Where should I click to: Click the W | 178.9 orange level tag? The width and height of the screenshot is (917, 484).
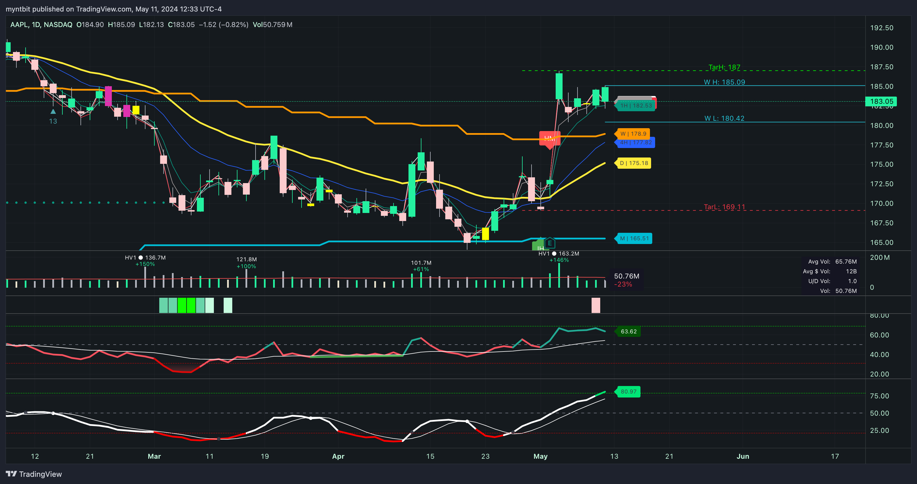click(633, 134)
